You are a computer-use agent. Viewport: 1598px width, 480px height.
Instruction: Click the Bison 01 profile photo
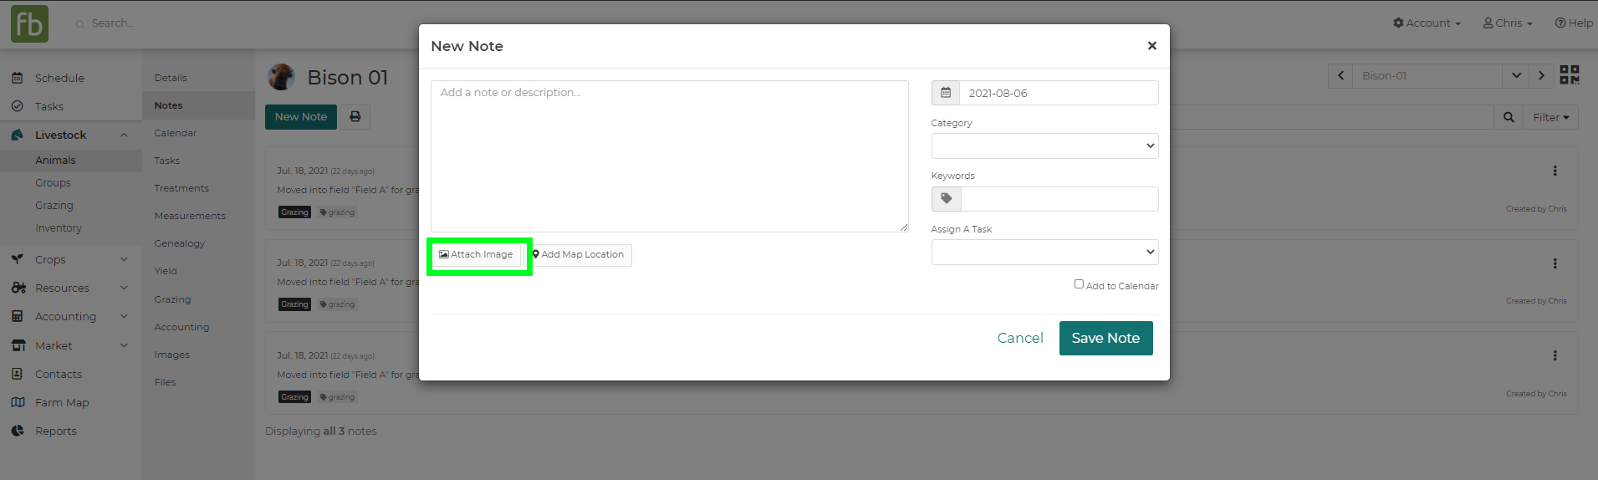pyautogui.click(x=281, y=77)
